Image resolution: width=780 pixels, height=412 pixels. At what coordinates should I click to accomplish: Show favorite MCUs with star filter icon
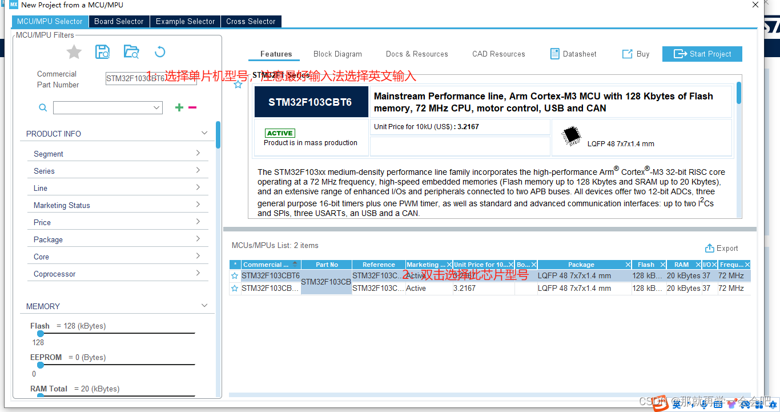click(x=74, y=53)
